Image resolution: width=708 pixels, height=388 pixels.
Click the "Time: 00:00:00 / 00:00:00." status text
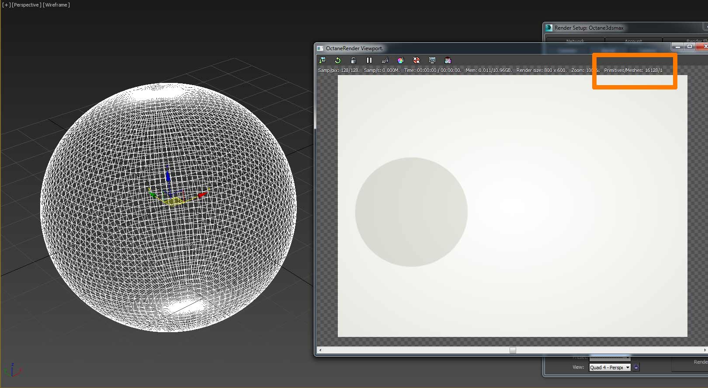point(433,70)
